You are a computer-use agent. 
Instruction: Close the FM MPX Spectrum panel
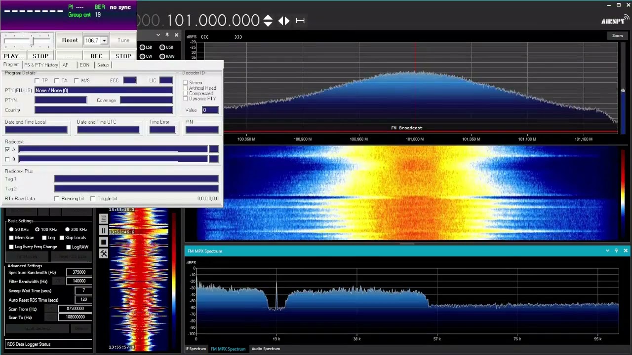click(626, 251)
